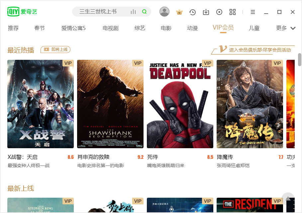Click the 即将上线 button
Screen dimensions: 302x213
click(x=55, y=50)
